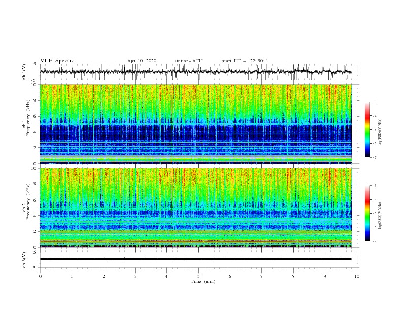Screen dimensions: 402x310
Task: Click the "station=ATH" header label
Action: (x=188, y=61)
